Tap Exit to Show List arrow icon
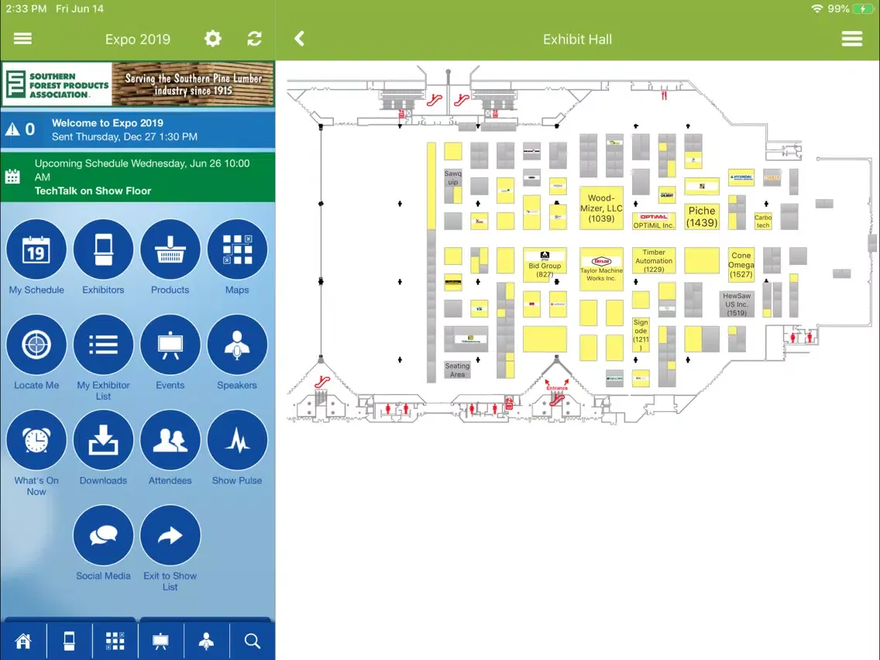This screenshot has width=880, height=660. [170, 535]
